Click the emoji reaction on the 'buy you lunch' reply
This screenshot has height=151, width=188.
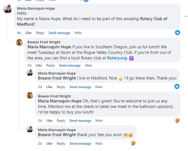point(178,120)
